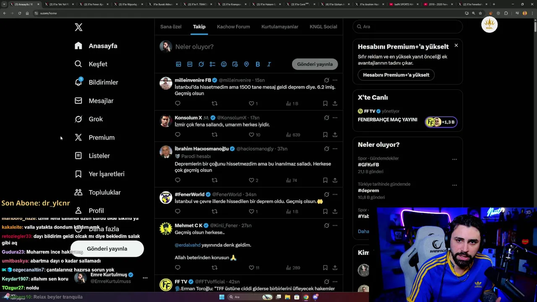Open Topluluklar communities
Image resolution: width=537 pixels, height=302 pixels.
tap(97, 193)
